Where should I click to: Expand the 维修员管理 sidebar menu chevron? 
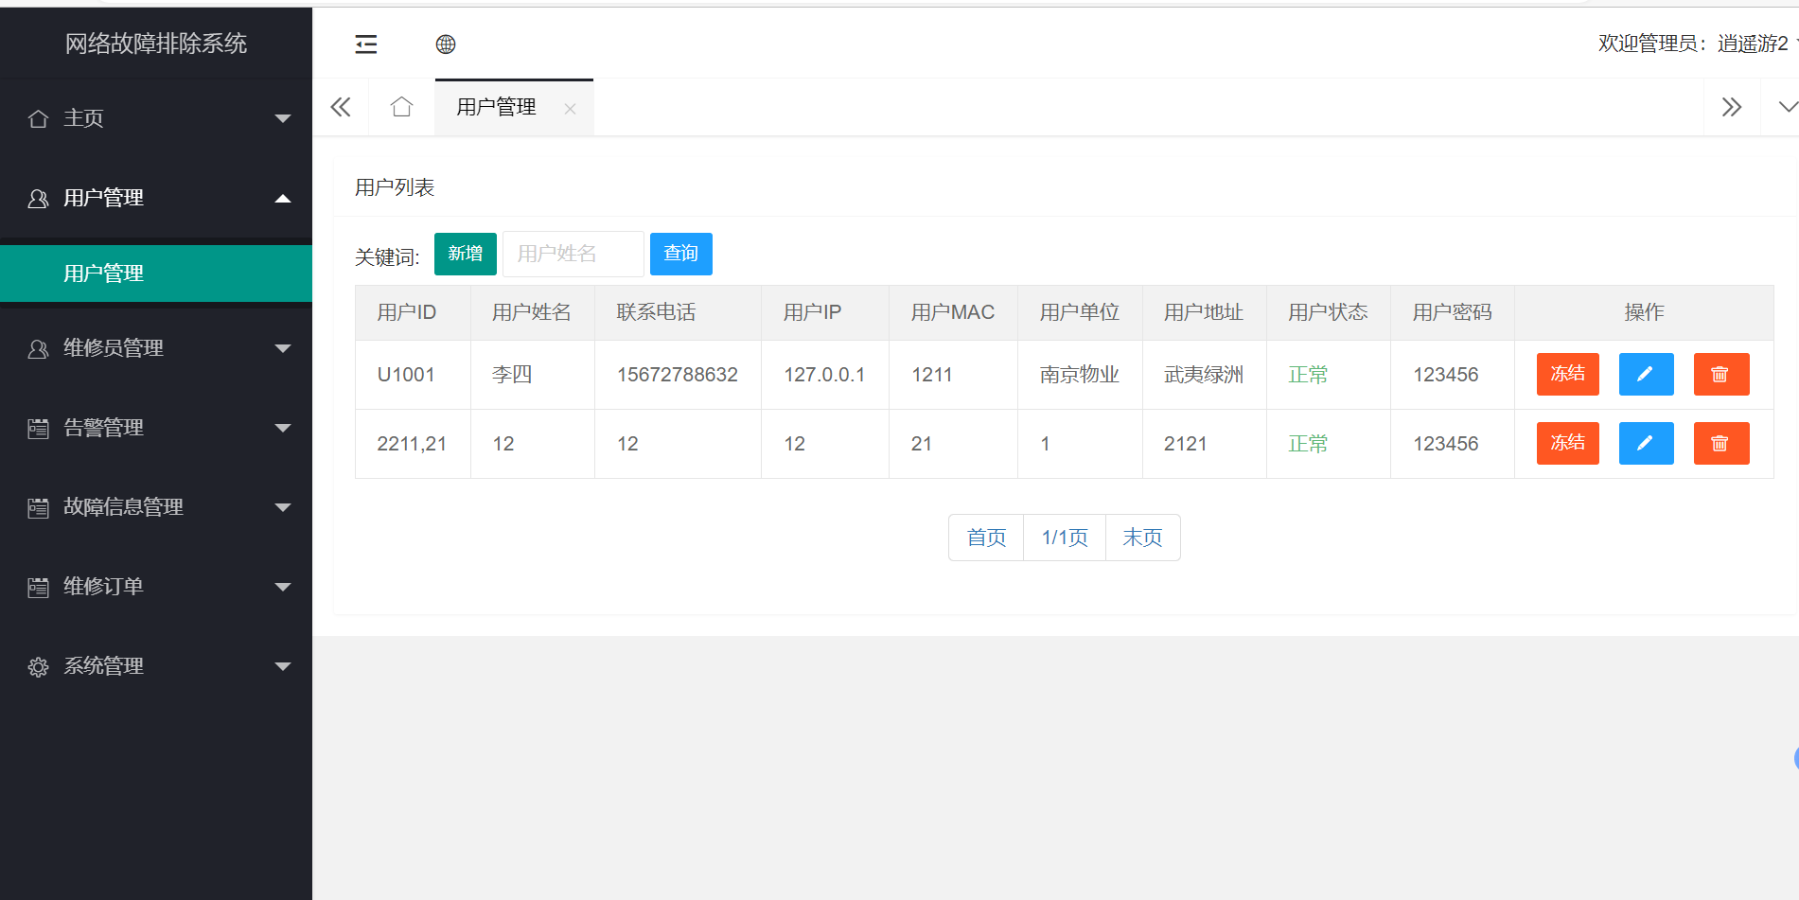coord(282,348)
